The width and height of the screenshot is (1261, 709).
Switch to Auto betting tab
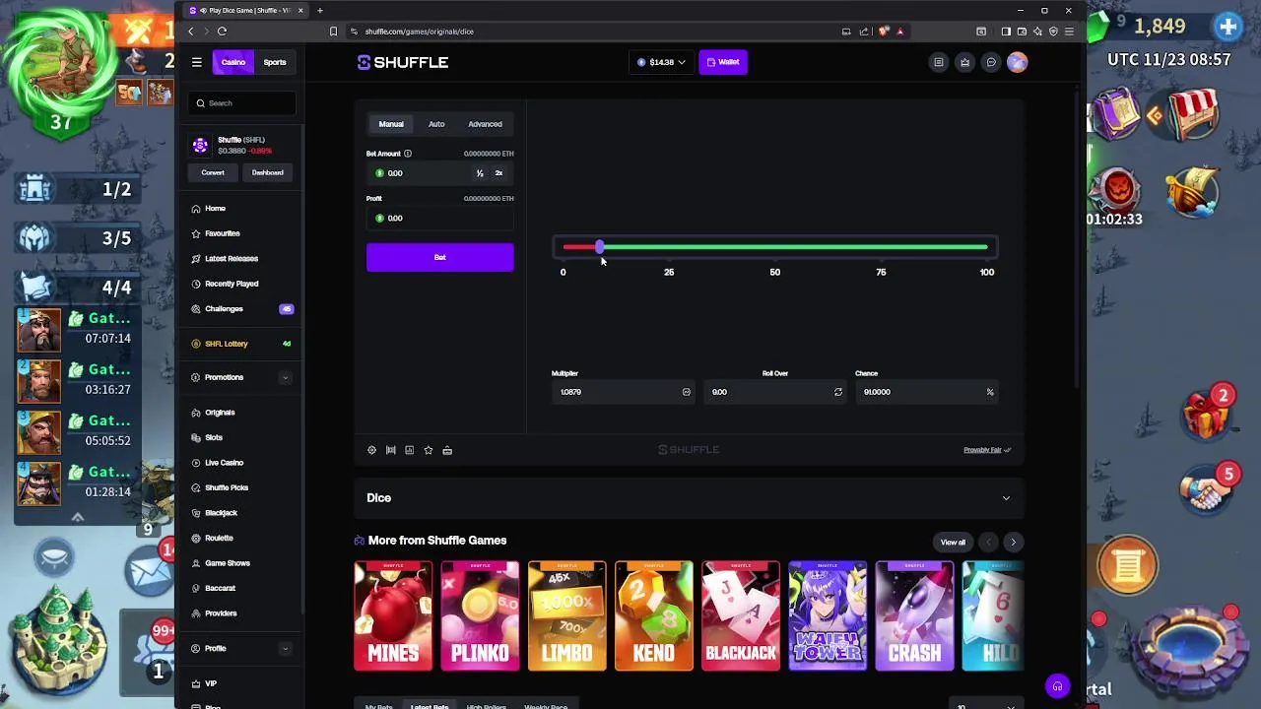(436, 124)
